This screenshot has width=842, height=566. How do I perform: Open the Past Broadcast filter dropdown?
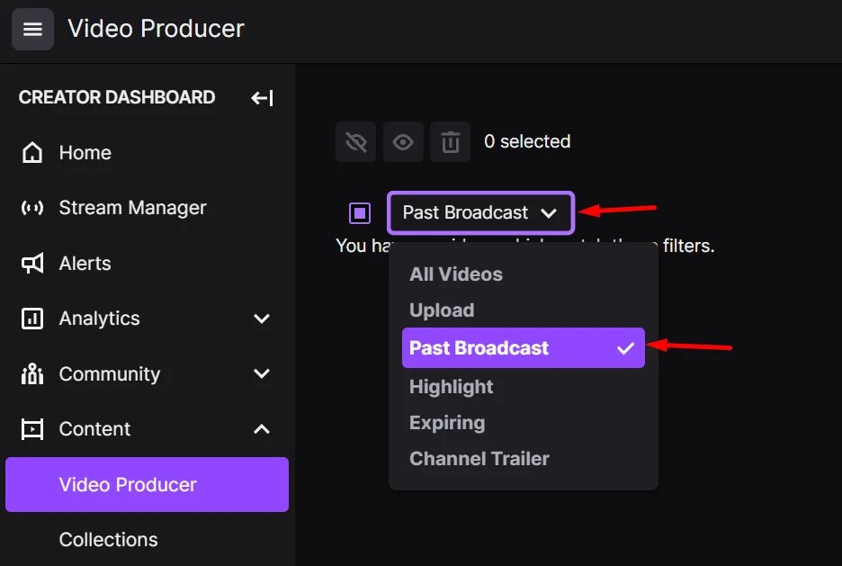480,212
